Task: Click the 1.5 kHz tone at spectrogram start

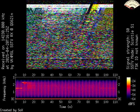Action: click(x=19, y=88)
